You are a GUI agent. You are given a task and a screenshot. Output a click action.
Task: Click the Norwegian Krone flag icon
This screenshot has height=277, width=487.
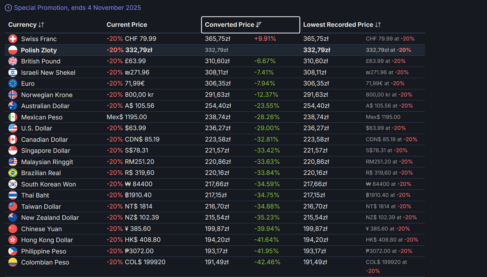click(13, 95)
